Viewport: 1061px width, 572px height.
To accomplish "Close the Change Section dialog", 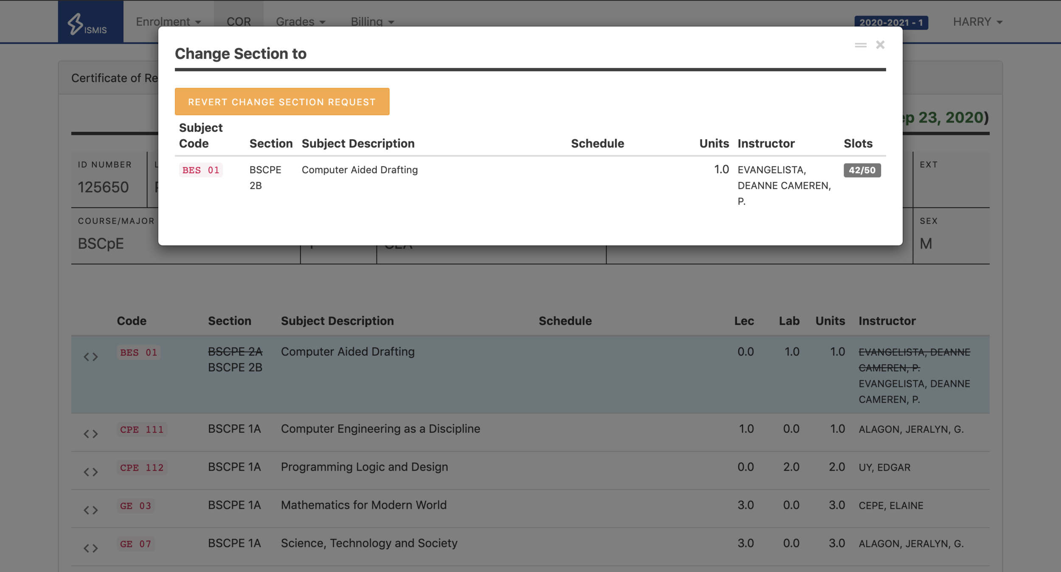I will click(880, 45).
